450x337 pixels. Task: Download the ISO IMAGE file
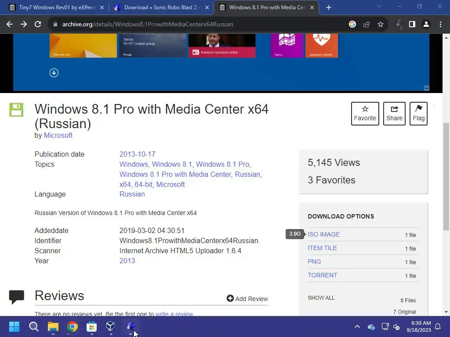pos(324,234)
